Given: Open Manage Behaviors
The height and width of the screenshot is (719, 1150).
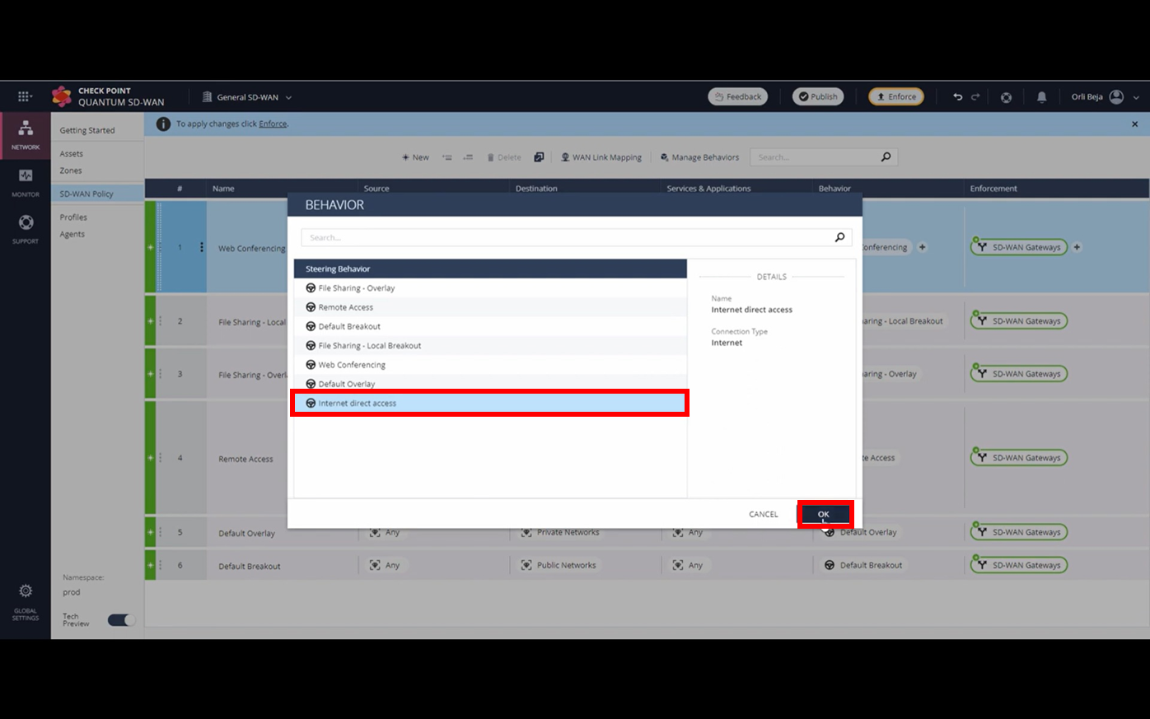Looking at the screenshot, I should click(699, 157).
